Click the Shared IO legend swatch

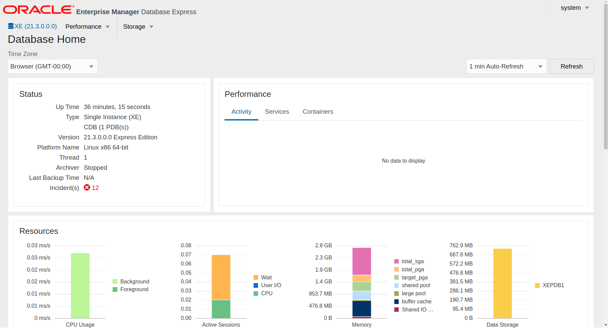[x=396, y=310]
